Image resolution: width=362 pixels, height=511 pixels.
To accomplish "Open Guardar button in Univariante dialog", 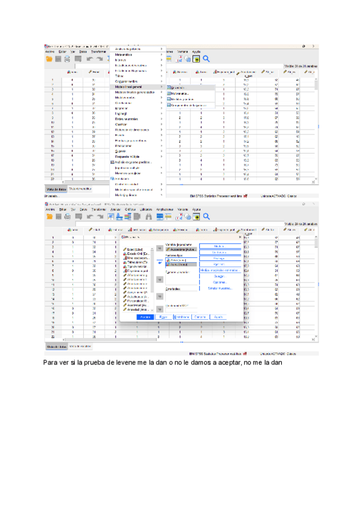I will 220,276.
